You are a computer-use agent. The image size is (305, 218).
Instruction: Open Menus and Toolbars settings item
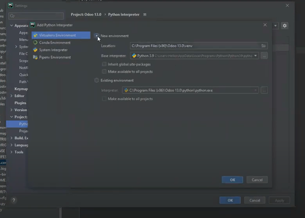point(23,40)
